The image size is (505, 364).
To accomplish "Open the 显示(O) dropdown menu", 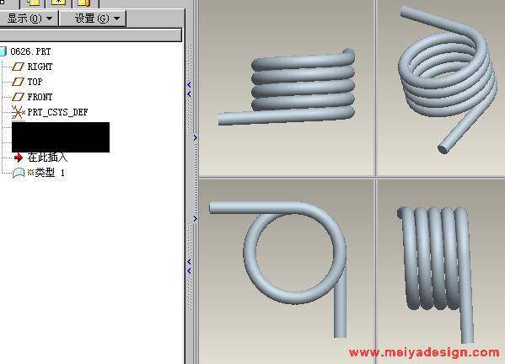I will 30,19.
